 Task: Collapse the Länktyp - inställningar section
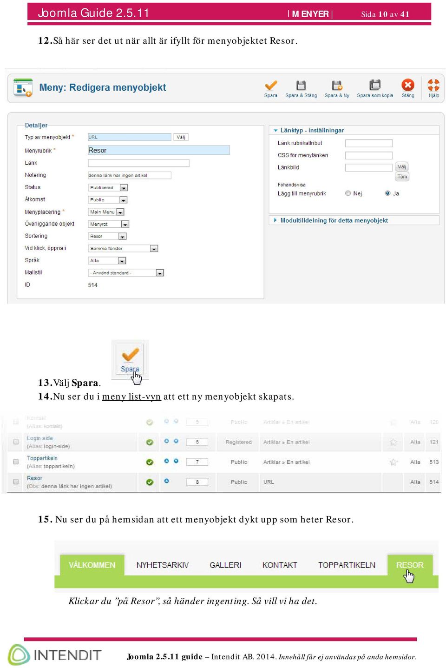pos(354,131)
